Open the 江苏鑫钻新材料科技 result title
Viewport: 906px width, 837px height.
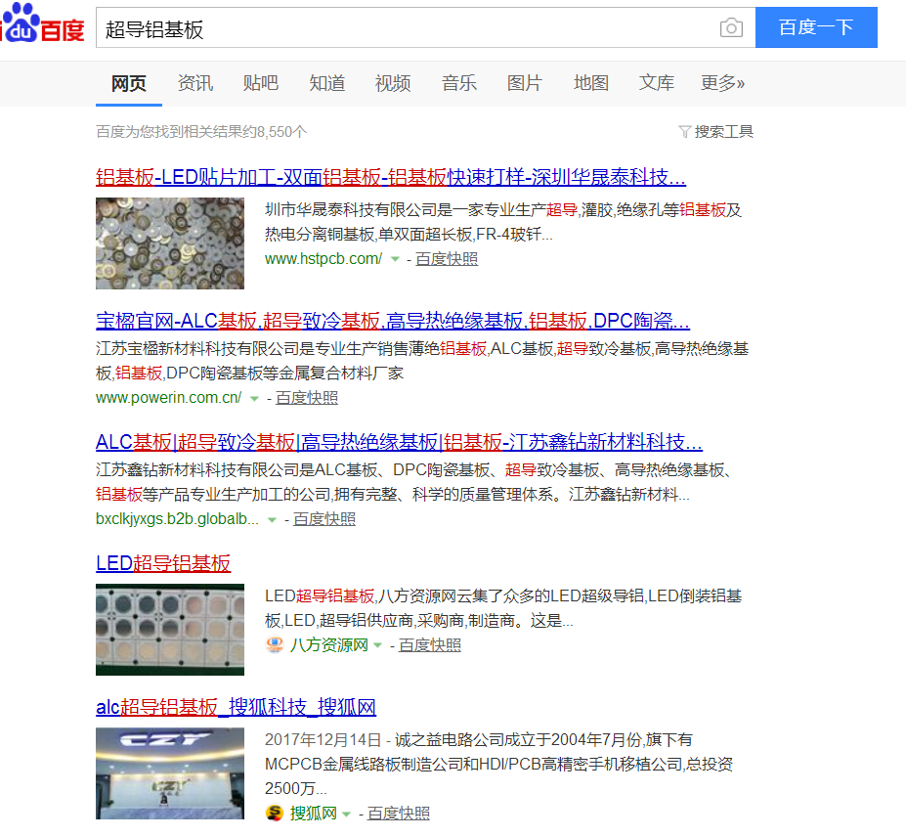tap(399, 442)
